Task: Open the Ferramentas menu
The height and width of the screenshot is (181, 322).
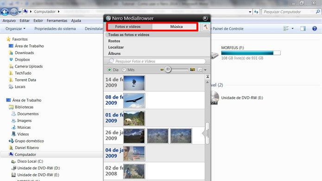Action: (x=57, y=20)
